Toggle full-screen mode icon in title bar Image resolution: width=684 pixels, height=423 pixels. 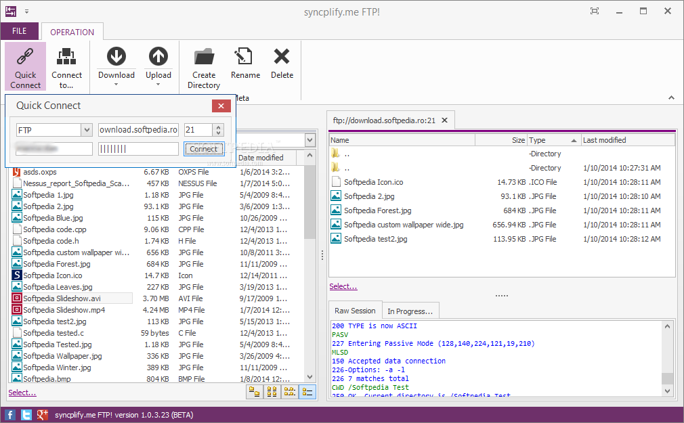pos(594,12)
